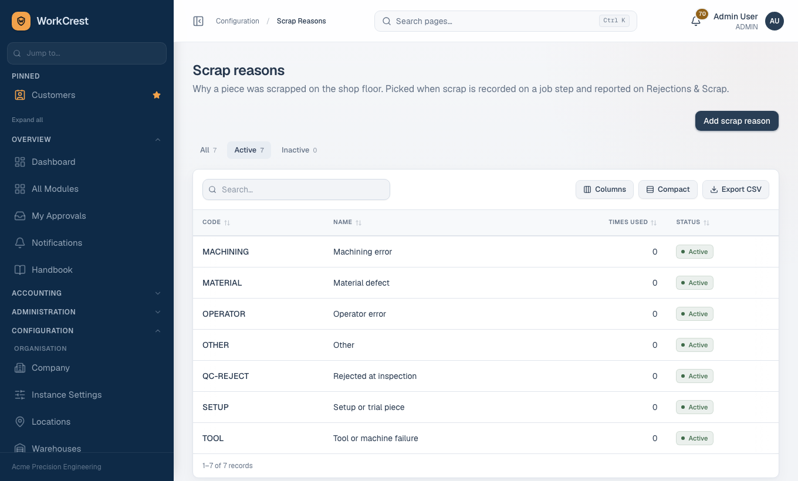Click the Active status badge for TOOL
The height and width of the screenshot is (481, 798).
pos(695,438)
